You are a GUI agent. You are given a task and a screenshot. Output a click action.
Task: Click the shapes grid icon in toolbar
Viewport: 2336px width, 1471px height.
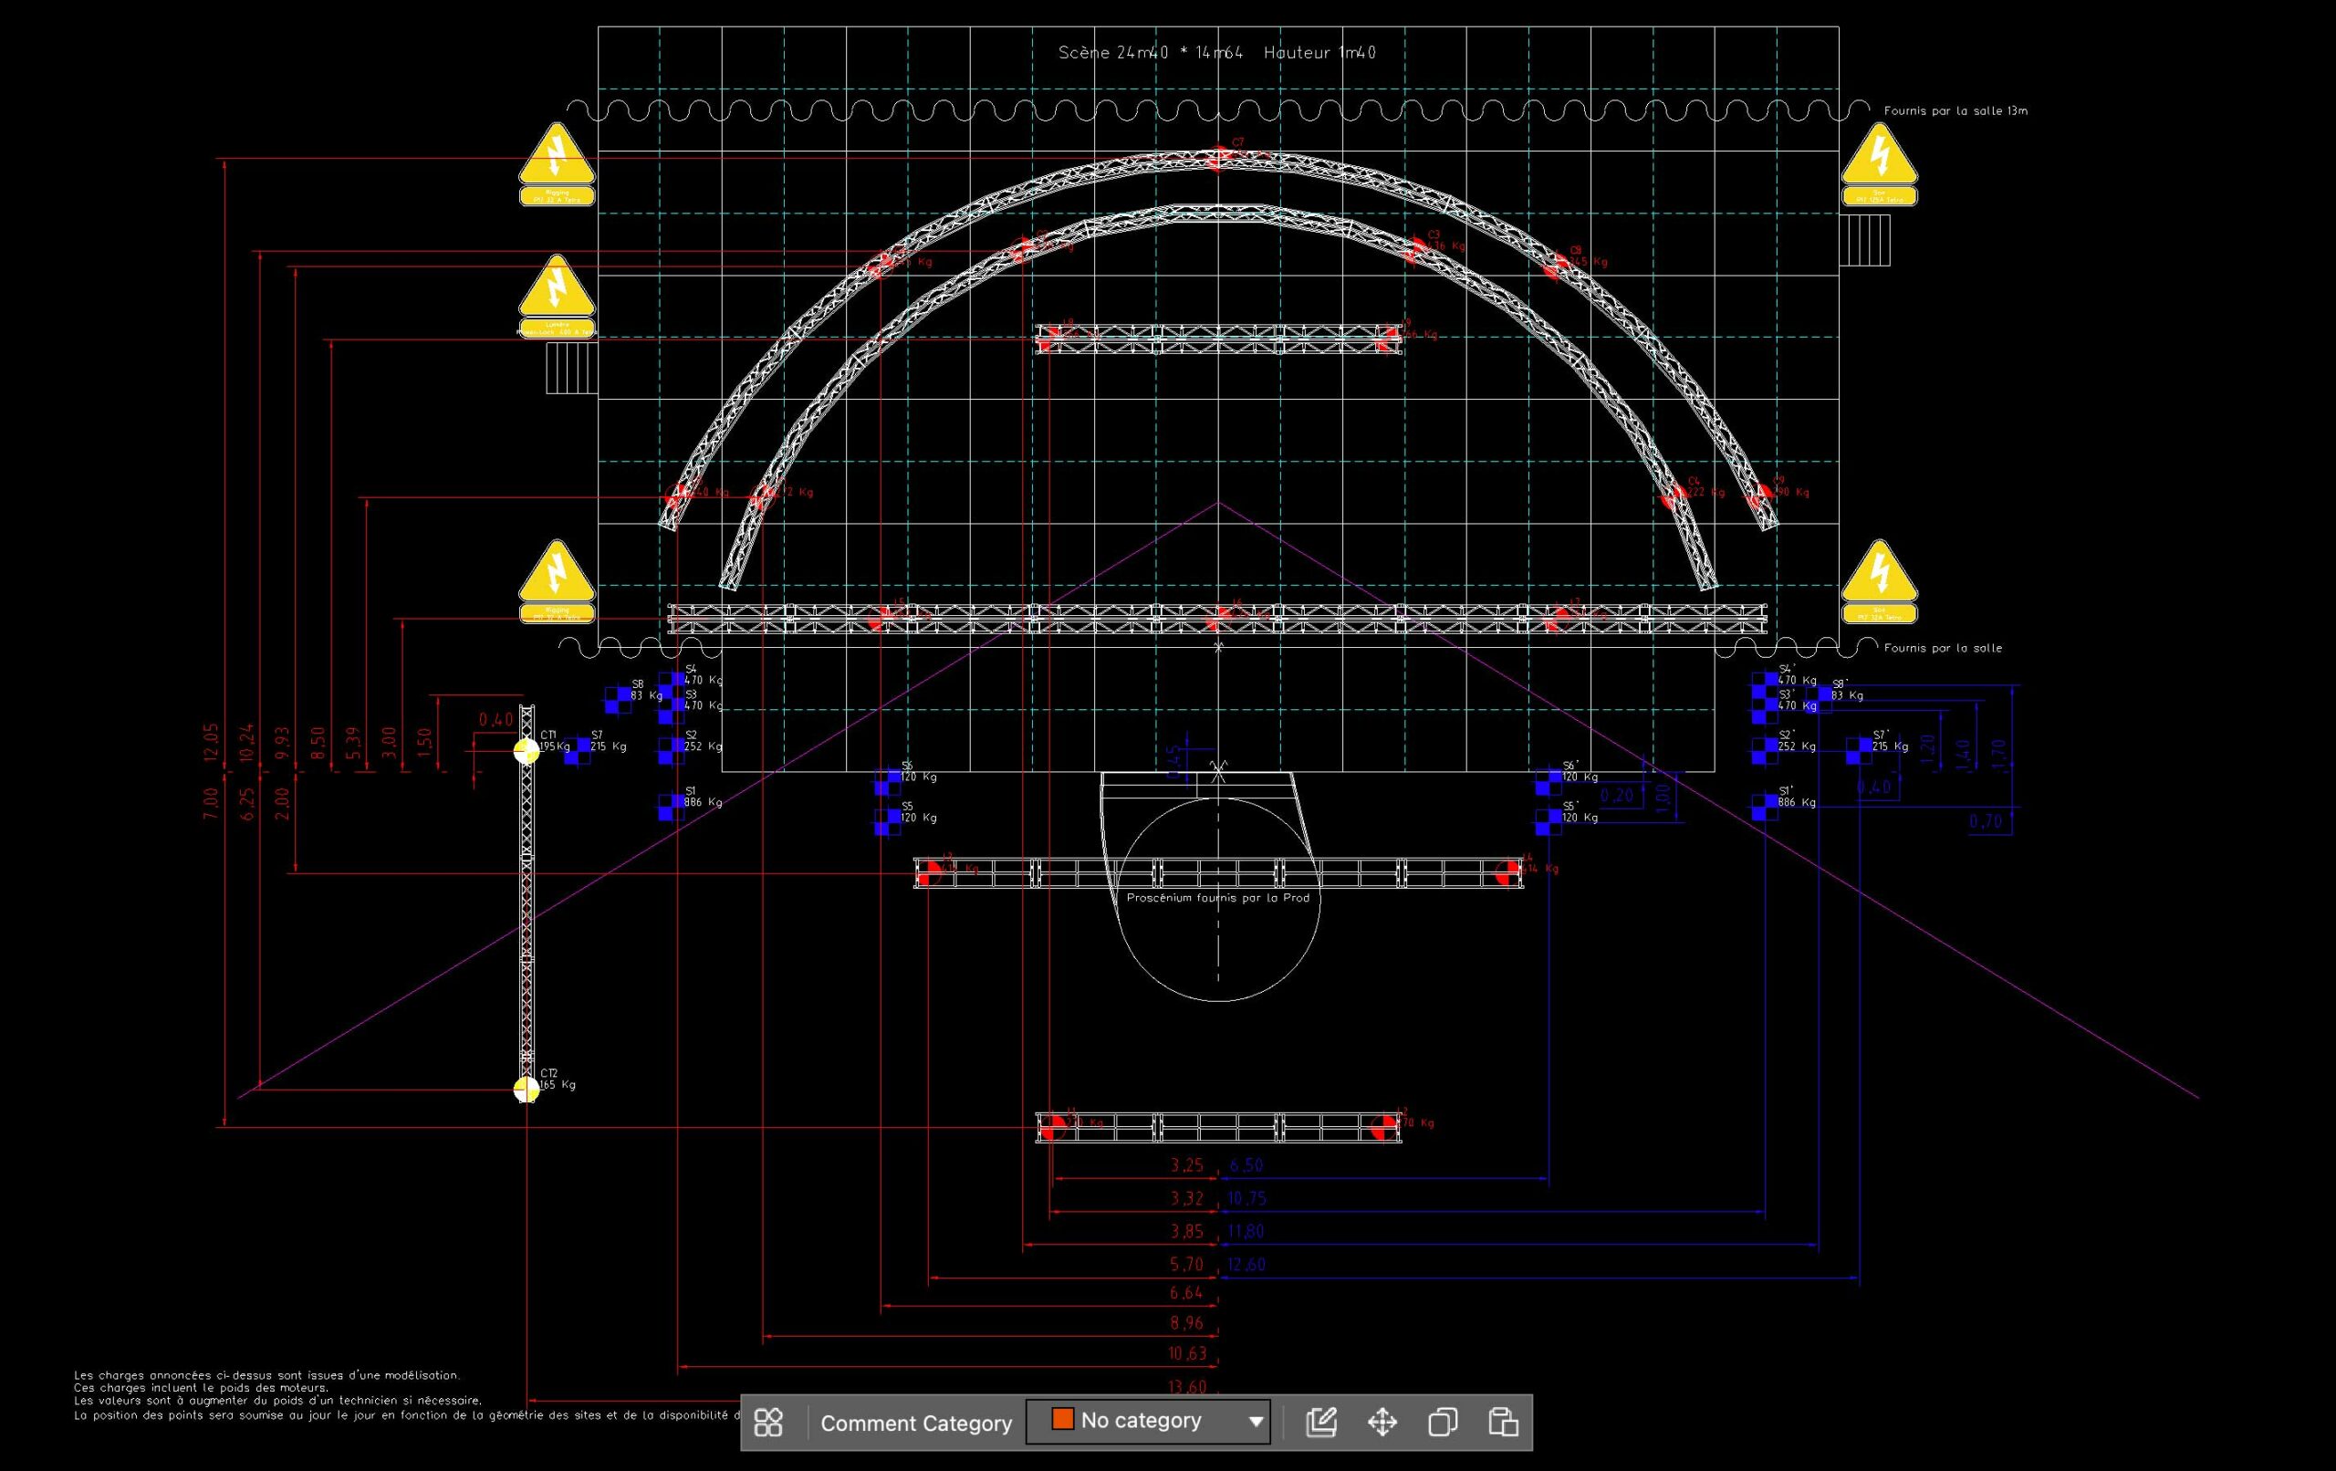[x=768, y=1423]
